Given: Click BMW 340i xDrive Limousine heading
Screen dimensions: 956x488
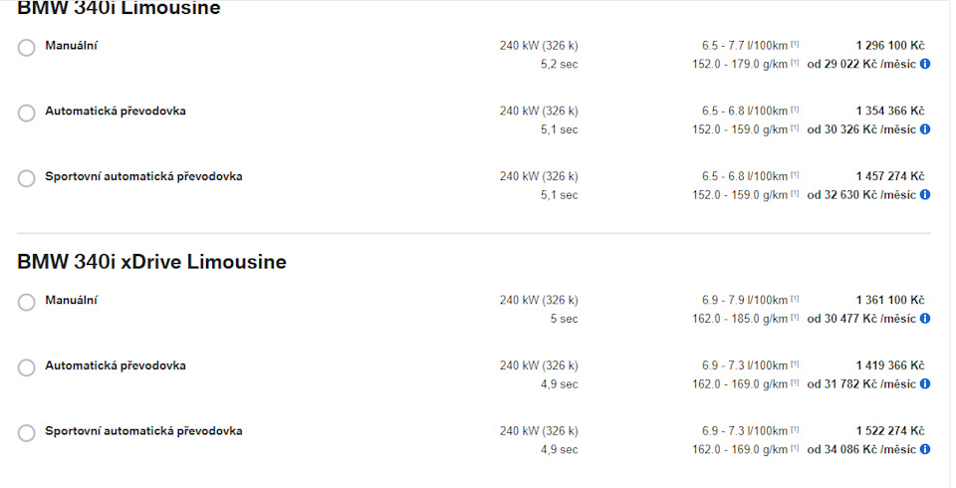Looking at the screenshot, I should click(x=151, y=262).
